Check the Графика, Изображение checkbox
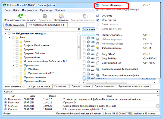The image size is (163, 119). (17, 45)
